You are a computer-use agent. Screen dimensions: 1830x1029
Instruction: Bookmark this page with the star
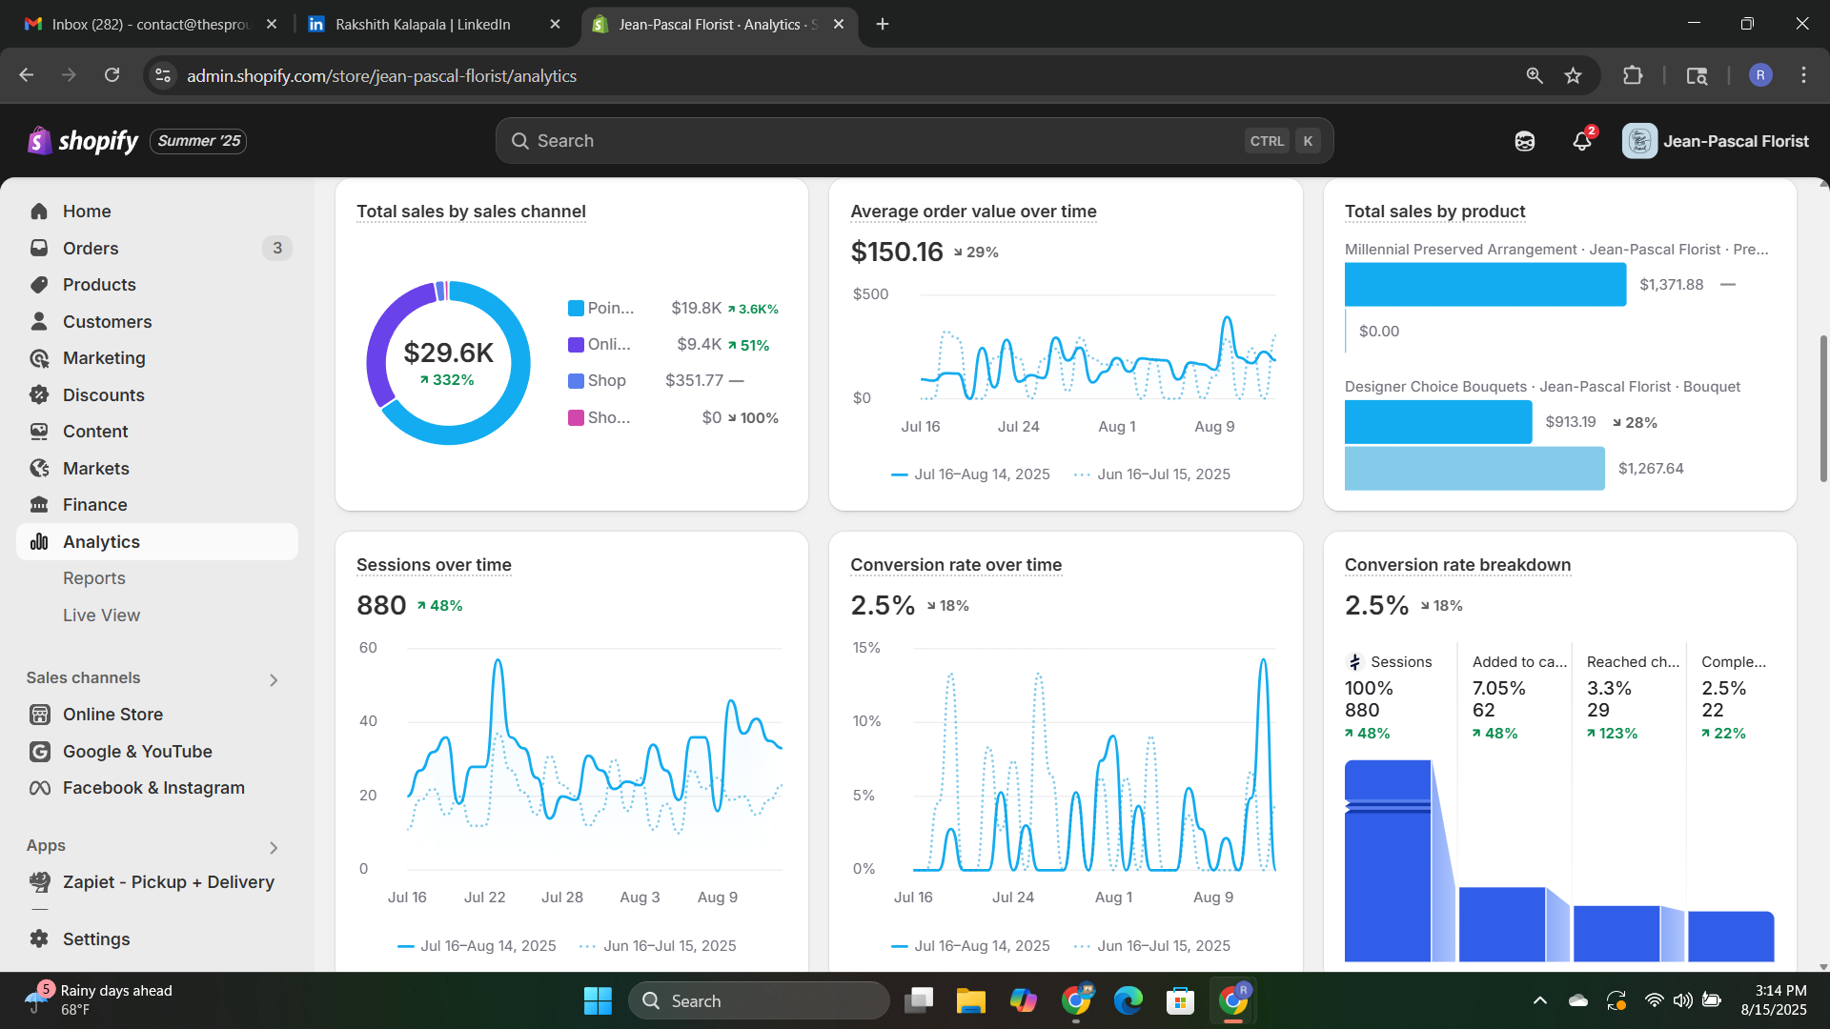point(1573,75)
